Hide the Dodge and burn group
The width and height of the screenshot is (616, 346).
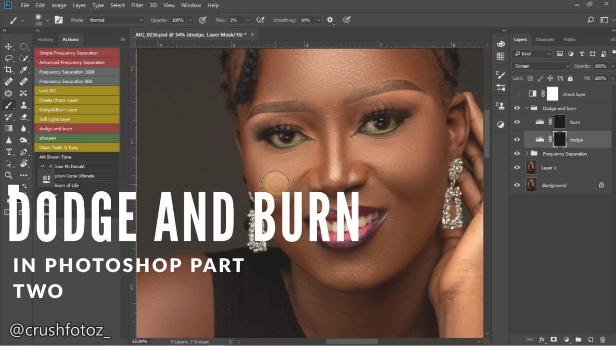point(517,108)
